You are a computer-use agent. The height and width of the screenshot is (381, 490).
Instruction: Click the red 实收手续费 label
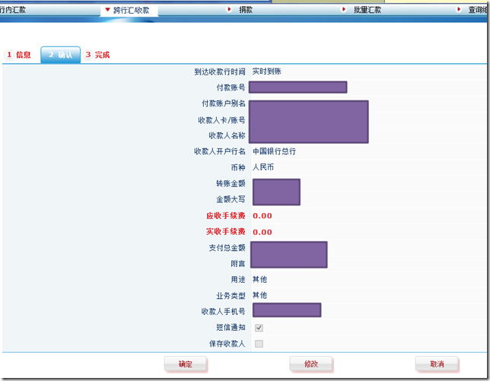pos(226,231)
